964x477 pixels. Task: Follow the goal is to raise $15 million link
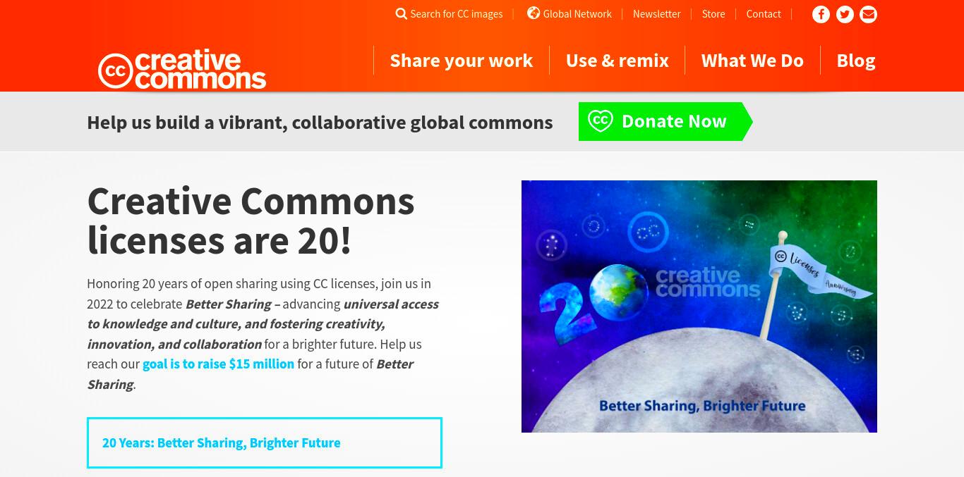(x=218, y=364)
